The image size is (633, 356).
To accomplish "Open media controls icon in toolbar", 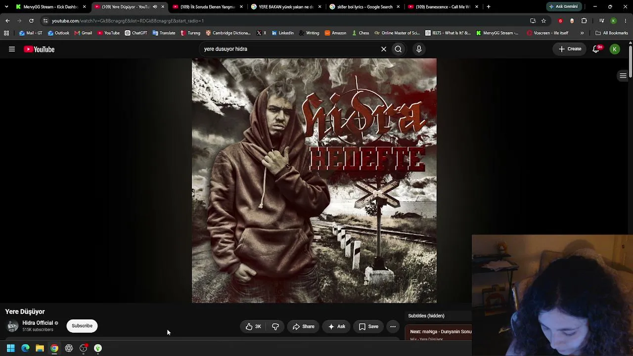I will click(601, 21).
